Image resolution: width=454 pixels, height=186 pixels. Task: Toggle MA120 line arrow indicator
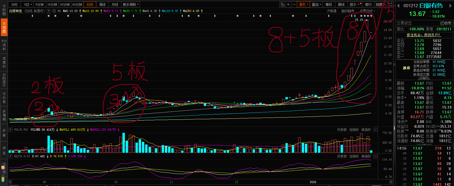181,11
